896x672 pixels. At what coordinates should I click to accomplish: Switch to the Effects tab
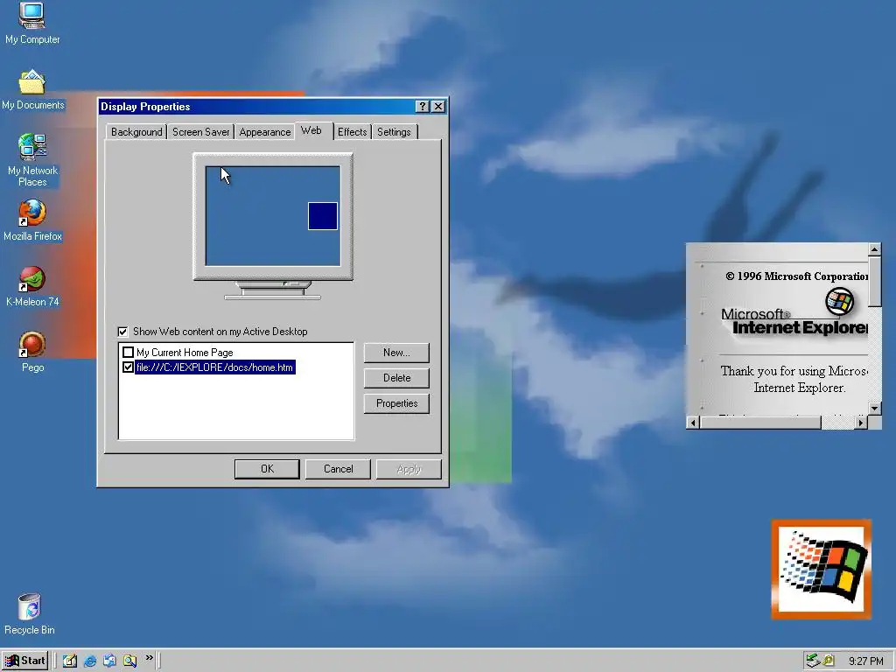[352, 132]
